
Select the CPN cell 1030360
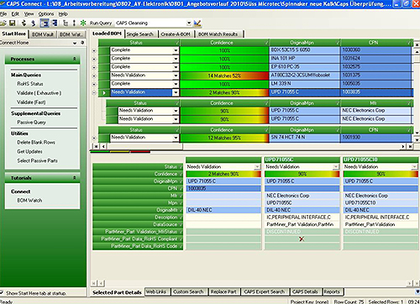(376, 50)
